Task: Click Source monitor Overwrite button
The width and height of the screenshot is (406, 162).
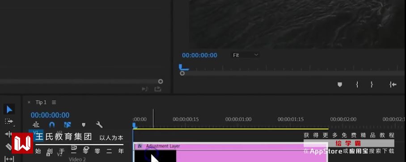Action: pos(145,89)
